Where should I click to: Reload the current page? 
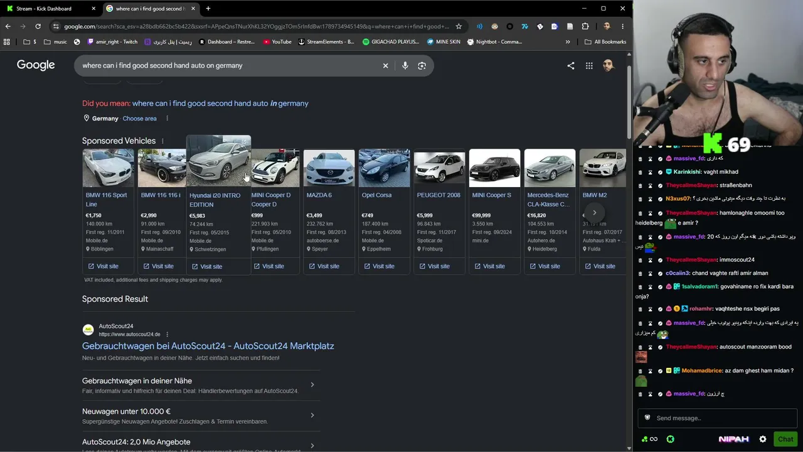(38, 26)
